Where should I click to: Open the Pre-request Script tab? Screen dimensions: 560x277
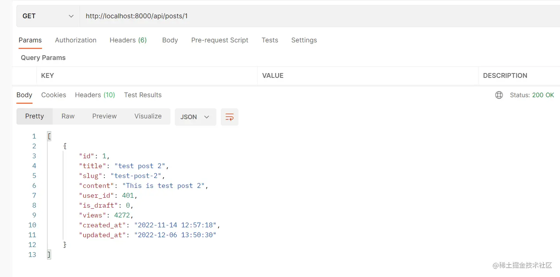(220, 40)
